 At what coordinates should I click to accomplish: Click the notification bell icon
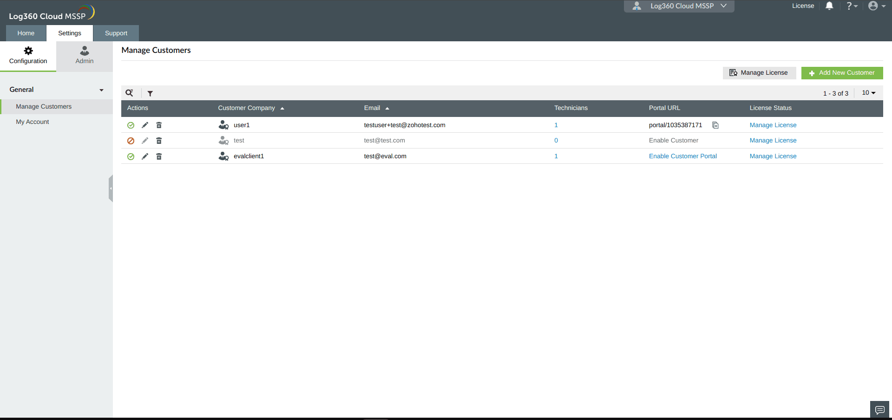tap(829, 6)
